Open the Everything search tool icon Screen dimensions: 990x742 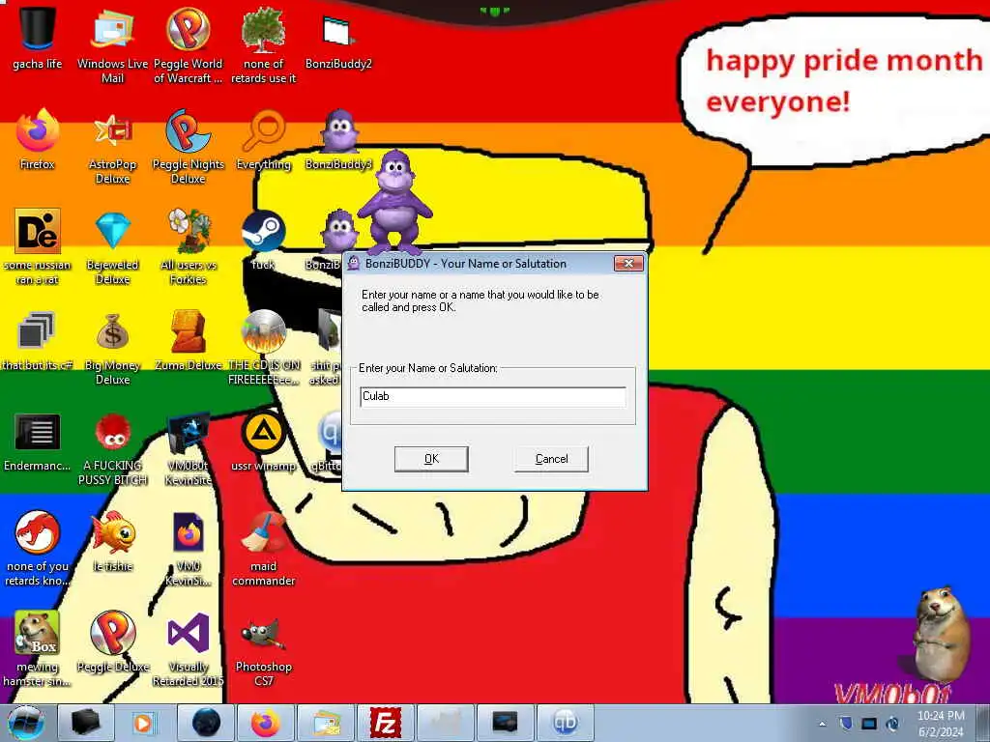click(x=263, y=130)
